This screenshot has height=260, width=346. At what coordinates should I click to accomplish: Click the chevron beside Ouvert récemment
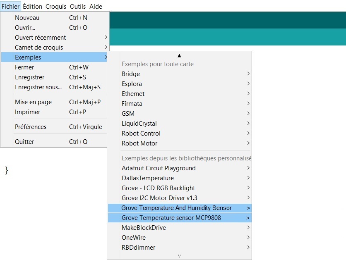[x=106, y=37]
